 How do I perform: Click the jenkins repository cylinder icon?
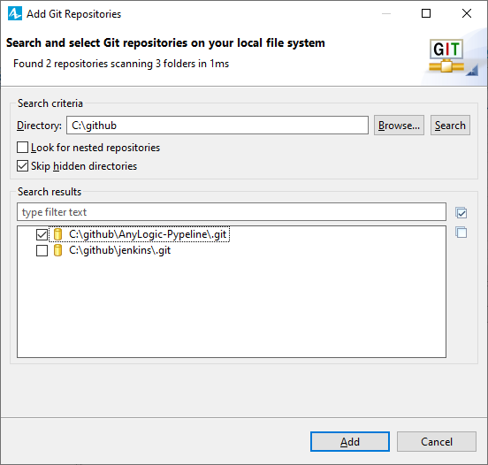pyautogui.click(x=57, y=250)
